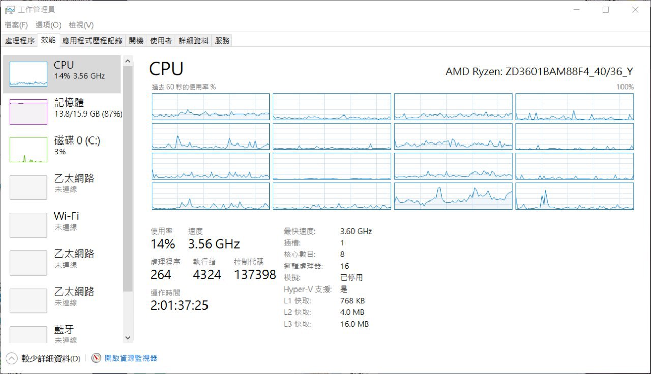Switch to the 詳細資料 tab
Image resolution: width=651 pixels, height=374 pixels.
pos(193,41)
